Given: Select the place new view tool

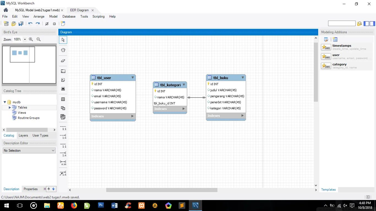Looking at the screenshot, I should (x=63, y=108).
